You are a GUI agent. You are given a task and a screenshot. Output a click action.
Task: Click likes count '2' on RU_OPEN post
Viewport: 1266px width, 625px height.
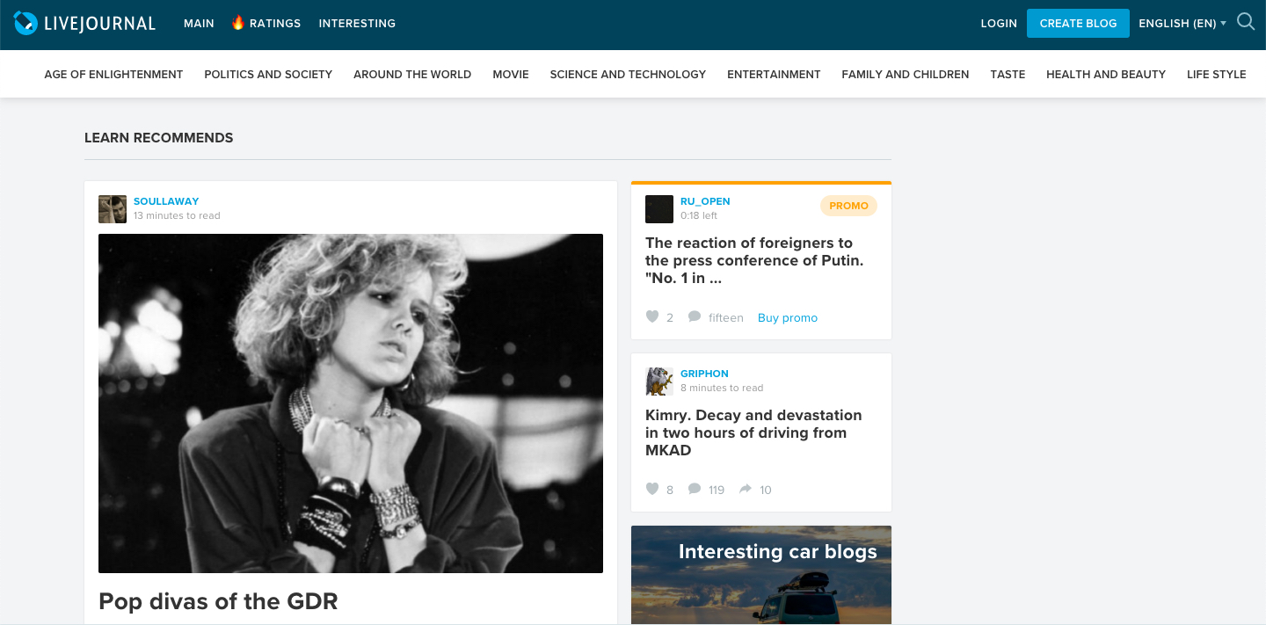point(670,317)
